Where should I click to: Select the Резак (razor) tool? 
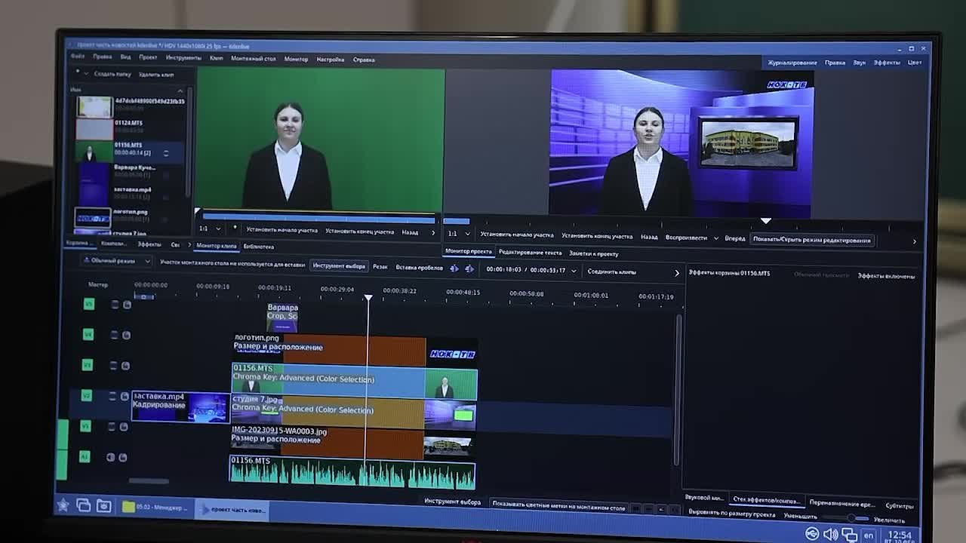click(380, 266)
